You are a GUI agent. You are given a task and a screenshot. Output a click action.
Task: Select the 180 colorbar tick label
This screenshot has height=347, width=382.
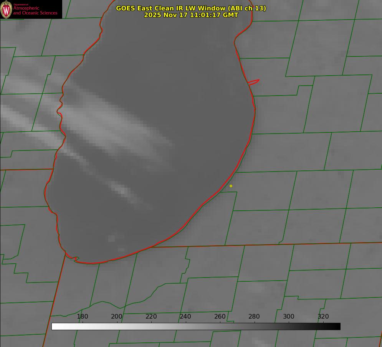click(82, 316)
